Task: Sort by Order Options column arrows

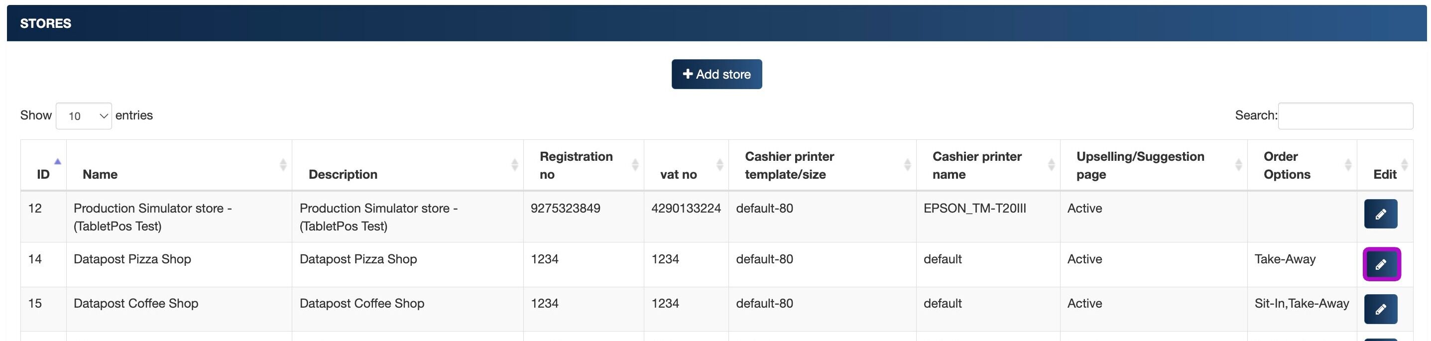Action: coord(1348,164)
